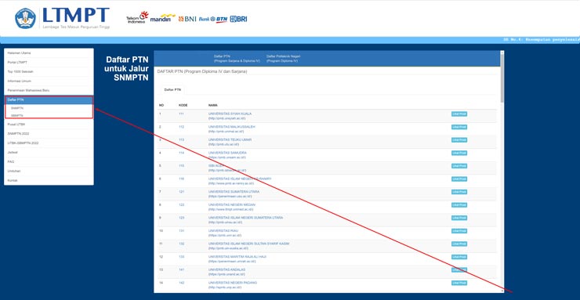580x300 pixels.
Task: Open Informasi Umum sidebar entry
Action: point(49,81)
